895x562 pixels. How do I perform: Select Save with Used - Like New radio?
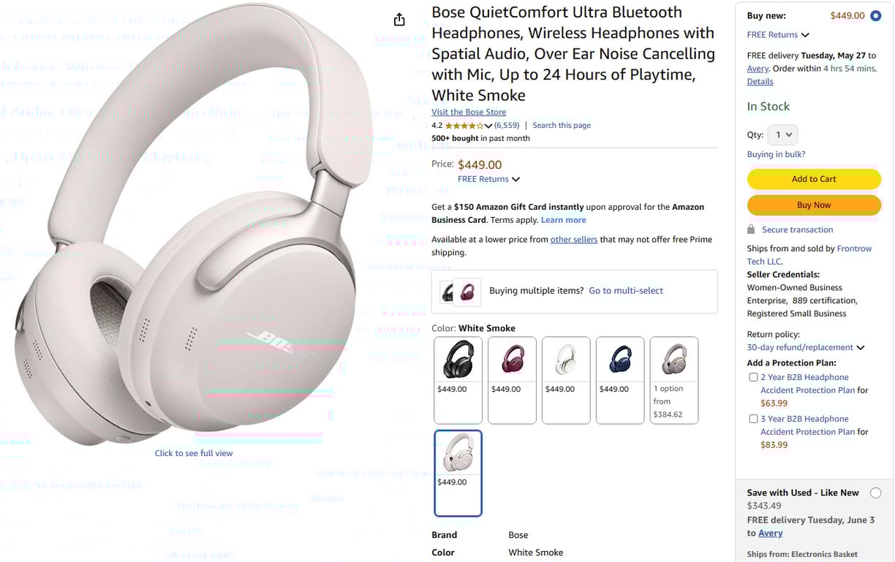click(x=875, y=493)
